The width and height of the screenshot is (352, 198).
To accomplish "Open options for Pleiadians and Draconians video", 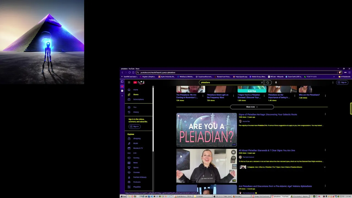I will 325,186.
